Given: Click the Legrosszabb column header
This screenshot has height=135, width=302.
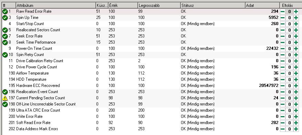Looking at the screenshot, I should point(159,5).
